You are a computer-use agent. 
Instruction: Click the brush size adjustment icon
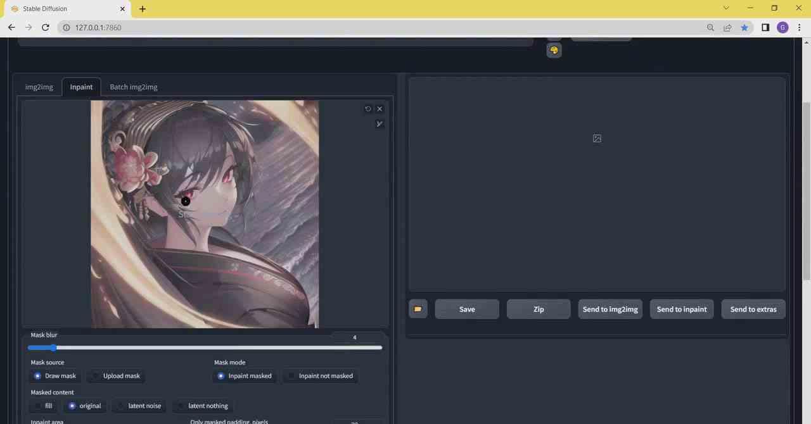point(380,123)
